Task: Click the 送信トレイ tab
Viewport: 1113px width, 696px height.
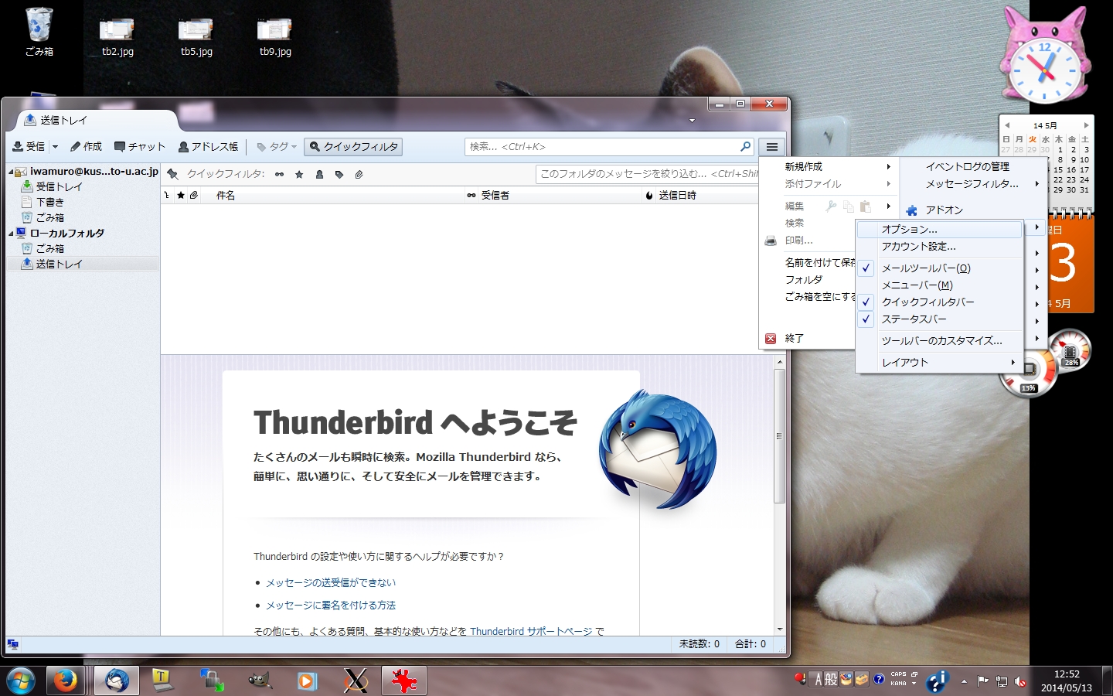Action: [x=97, y=120]
